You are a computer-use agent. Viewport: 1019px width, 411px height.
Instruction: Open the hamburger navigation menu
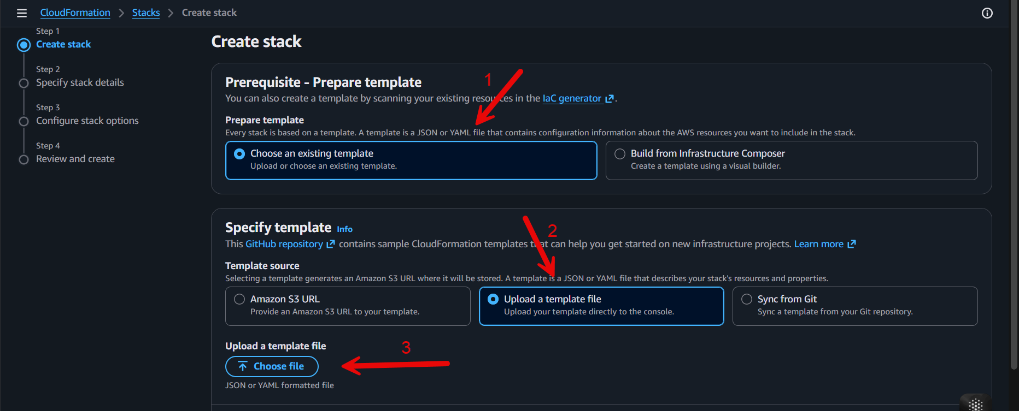(x=22, y=13)
